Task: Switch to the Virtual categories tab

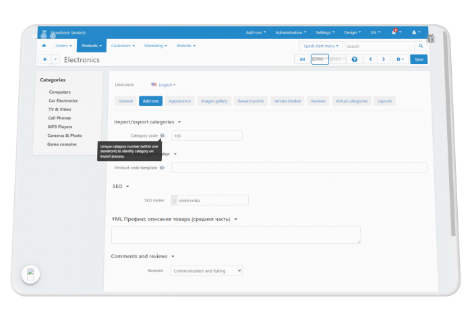Action: 351,101
